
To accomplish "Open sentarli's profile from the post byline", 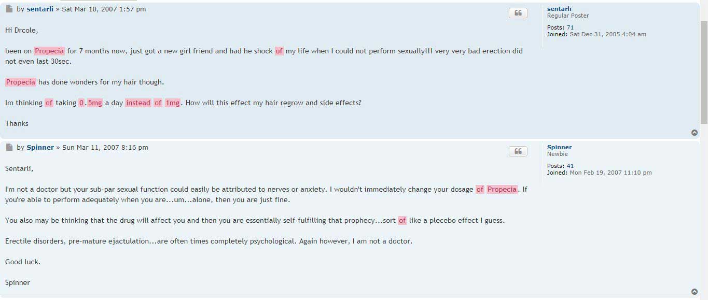I will 40,9.
